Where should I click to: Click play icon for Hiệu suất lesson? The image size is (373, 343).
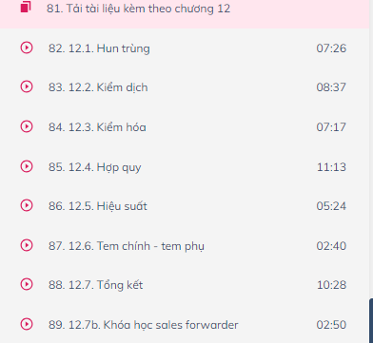(x=27, y=205)
